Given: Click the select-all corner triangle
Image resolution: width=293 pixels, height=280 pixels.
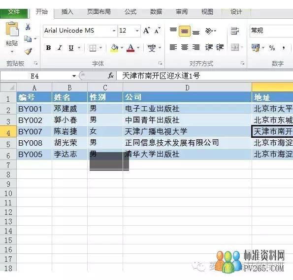Looking at the screenshot, I should click(x=12, y=88).
